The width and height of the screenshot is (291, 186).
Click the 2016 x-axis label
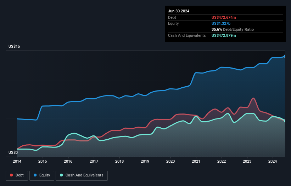pos(68,161)
